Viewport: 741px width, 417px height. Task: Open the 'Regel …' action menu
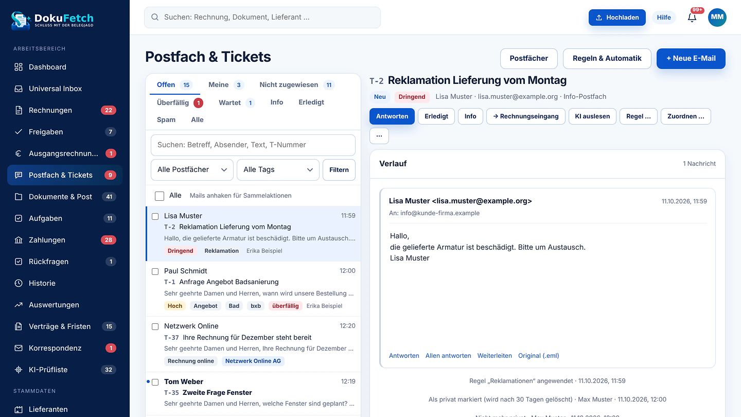pos(638,116)
